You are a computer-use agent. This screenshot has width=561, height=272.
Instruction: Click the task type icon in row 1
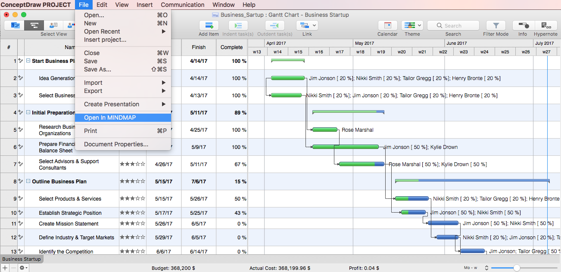coord(21,61)
